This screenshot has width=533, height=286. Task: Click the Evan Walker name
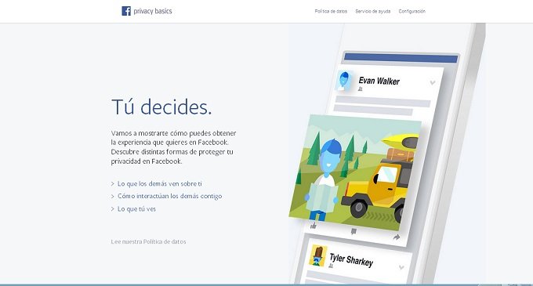click(x=379, y=81)
